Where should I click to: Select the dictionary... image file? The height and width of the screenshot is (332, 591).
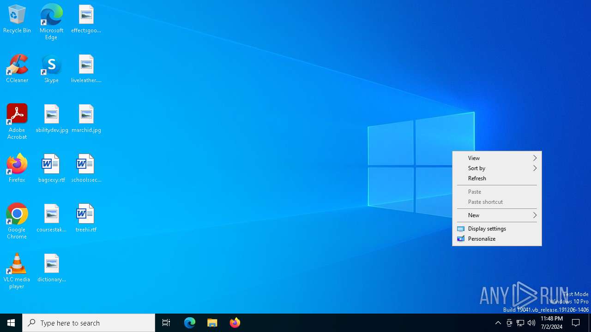coord(51,268)
